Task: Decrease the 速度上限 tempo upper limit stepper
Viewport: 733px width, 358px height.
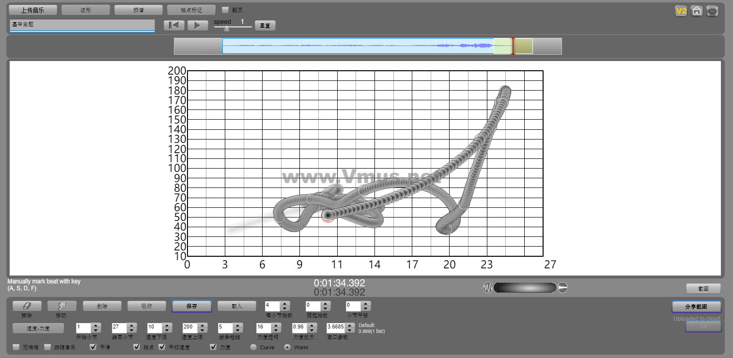Action: 203,329
